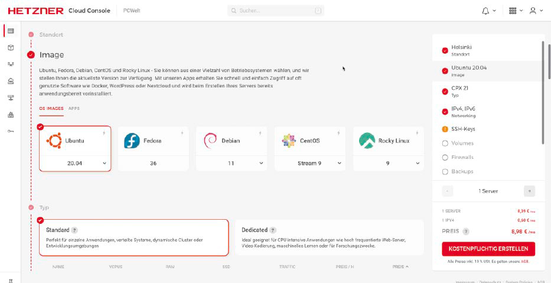Image resolution: width=551 pixels, height=283 pixels.
Task: Open the PCWelt project link
Action: 132,11
